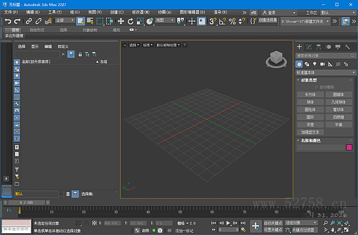
Task: Switch command panel to the Motion tab
Action: click(328, 47)
